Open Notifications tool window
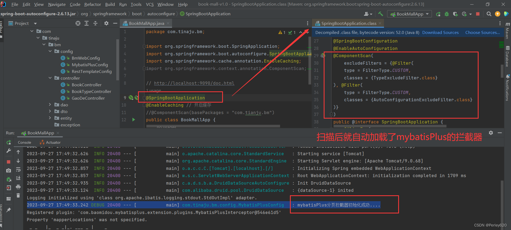Image resolution: width=511 pixels, height=230 pixels. coord(508,87)
